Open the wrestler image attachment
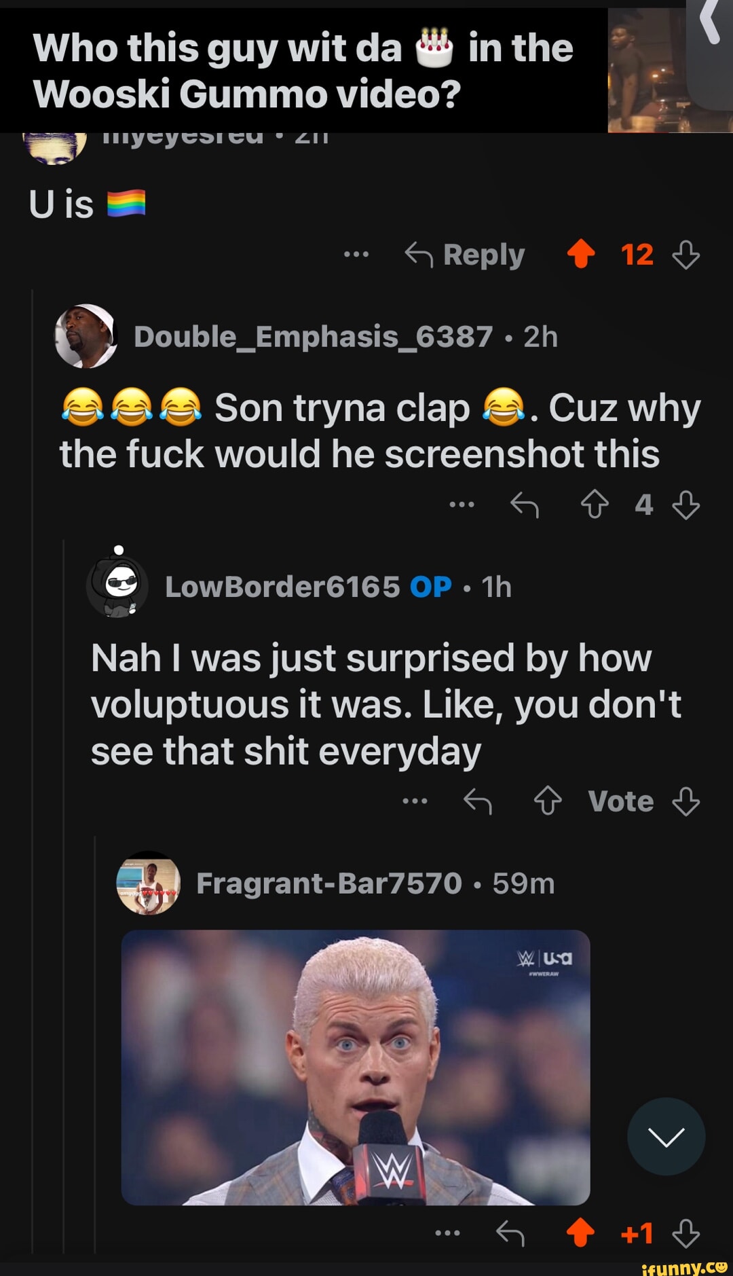 pos(355,1067)
